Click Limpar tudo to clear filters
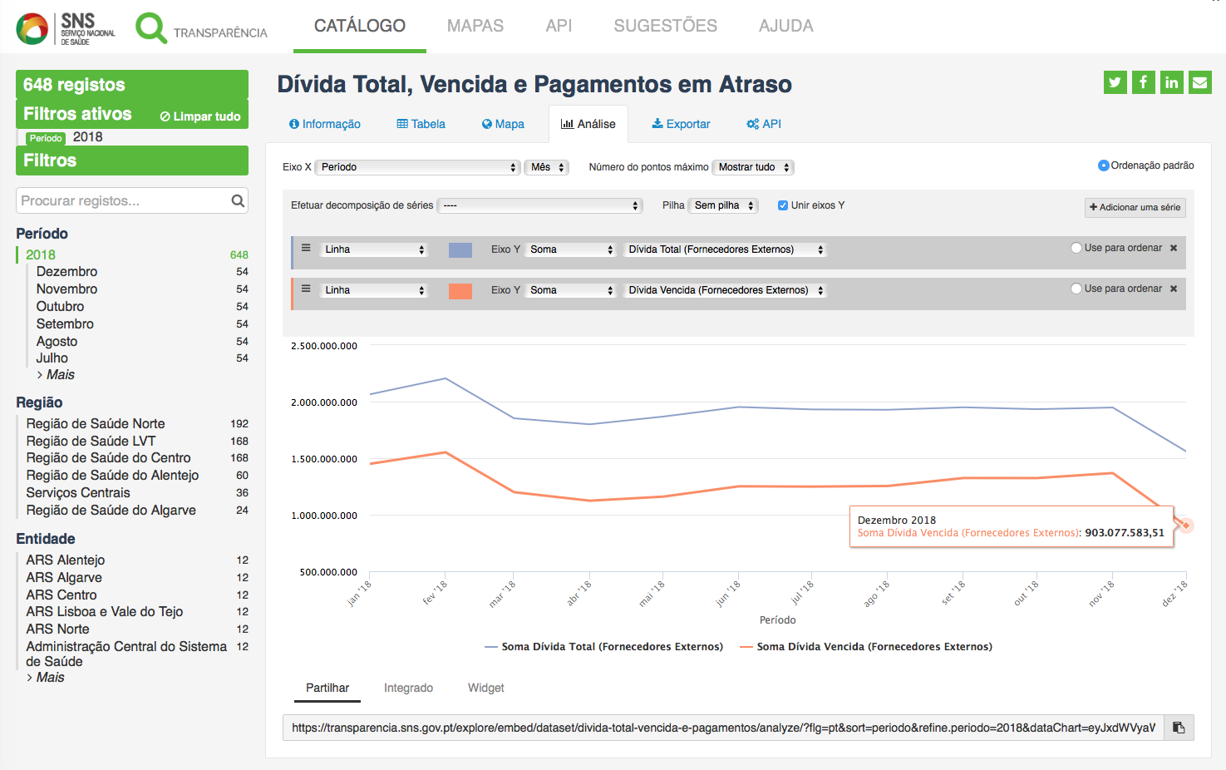 click(200, 116)
